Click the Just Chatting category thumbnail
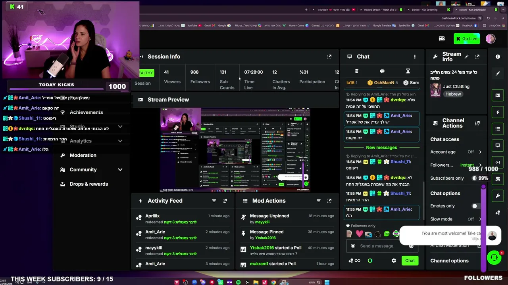The width and height of the screenshot is (508, 285). point(435,91)
